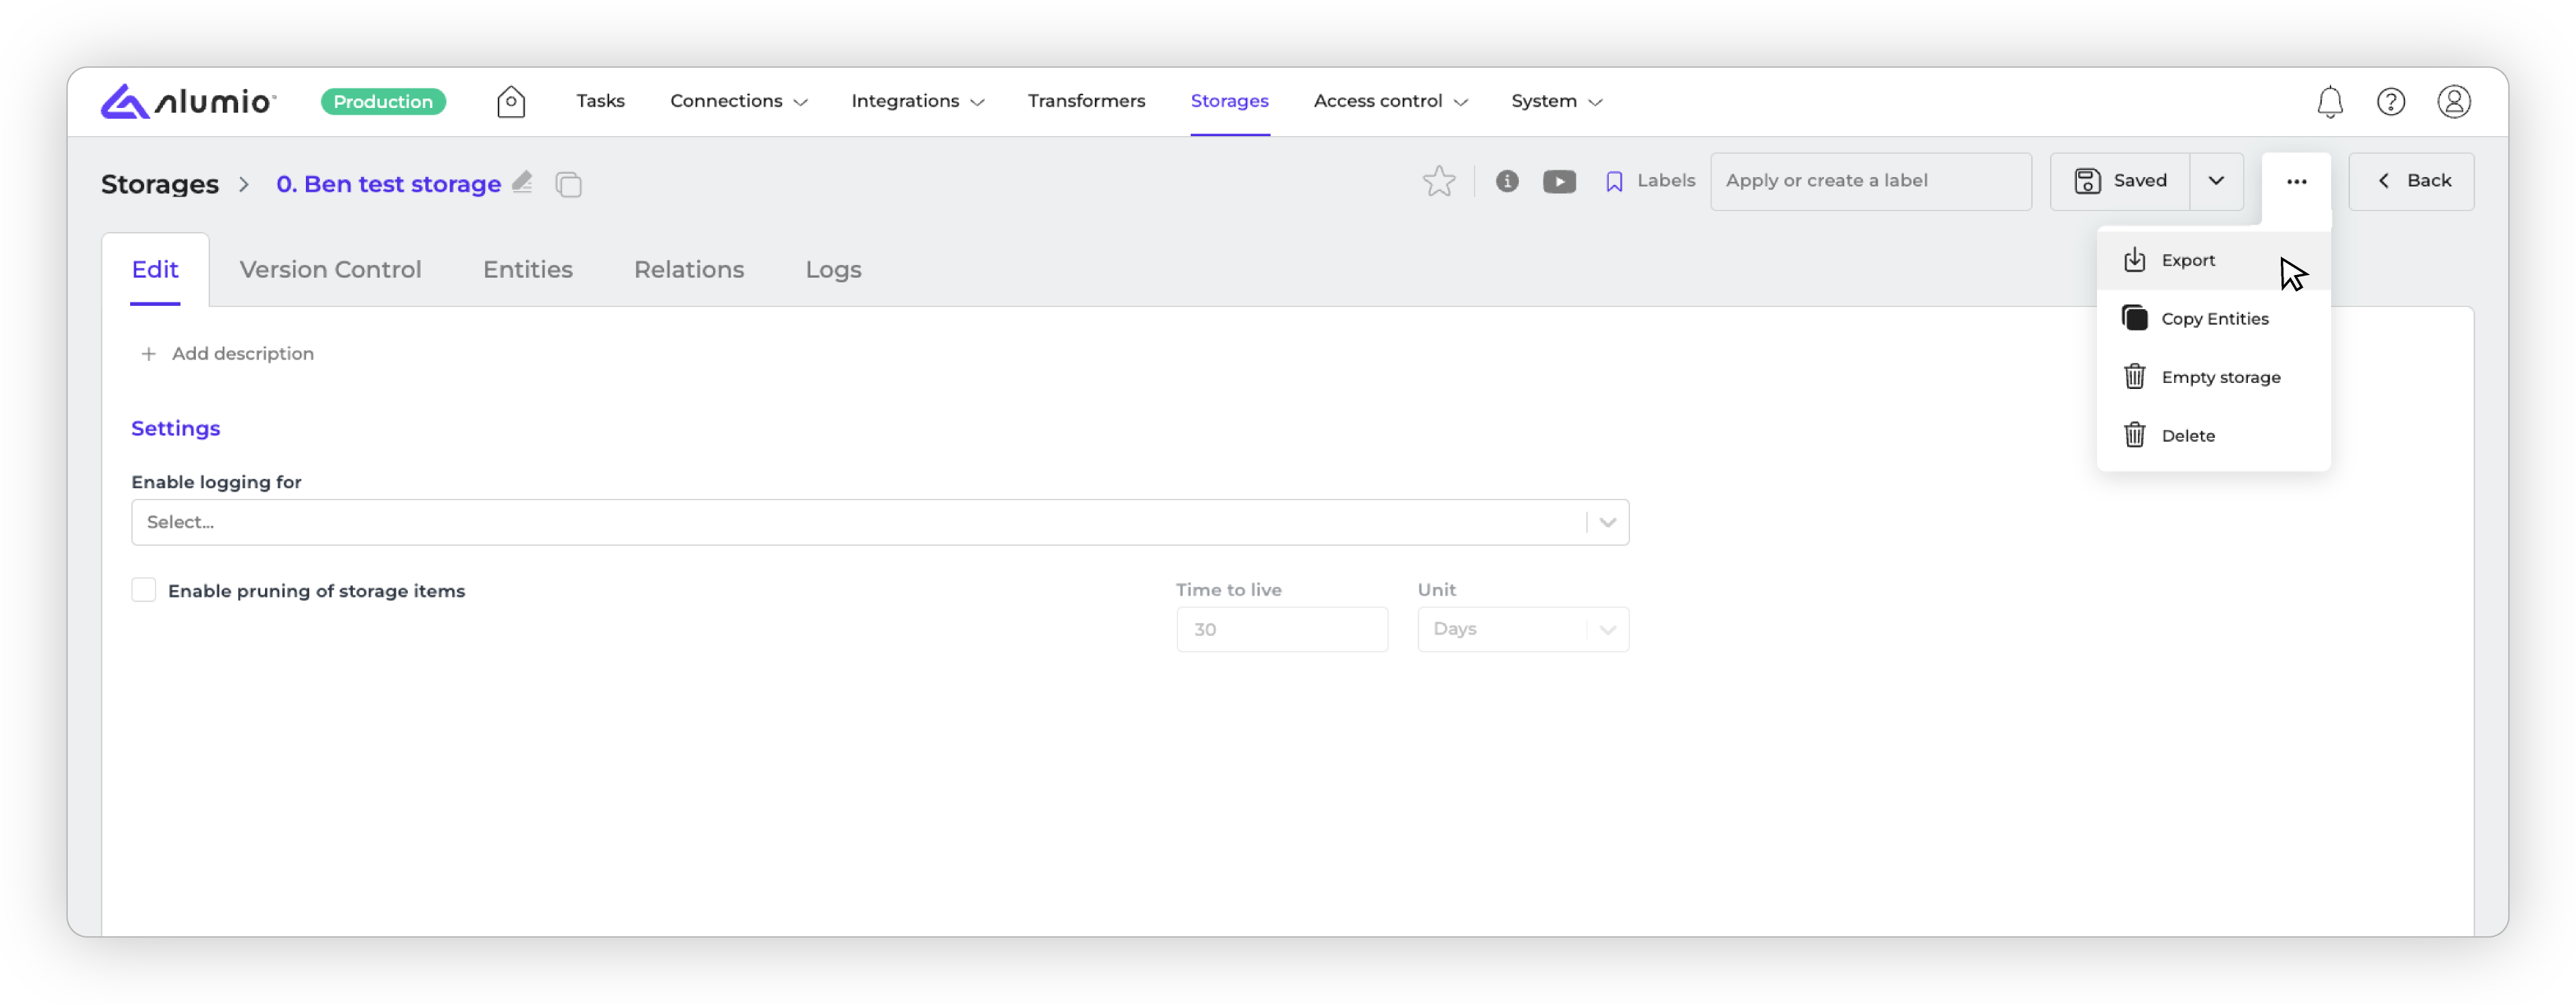
Task: Click the duplicate storage icon beside title
Action: click(x=569, y=184)
